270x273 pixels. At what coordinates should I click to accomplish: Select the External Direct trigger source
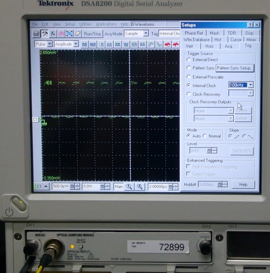click(189, 60)
